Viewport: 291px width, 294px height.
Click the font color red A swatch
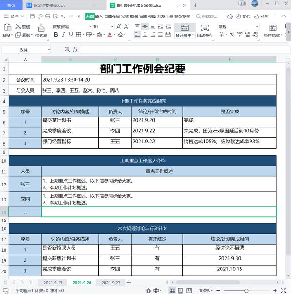[x=110, y=34]
